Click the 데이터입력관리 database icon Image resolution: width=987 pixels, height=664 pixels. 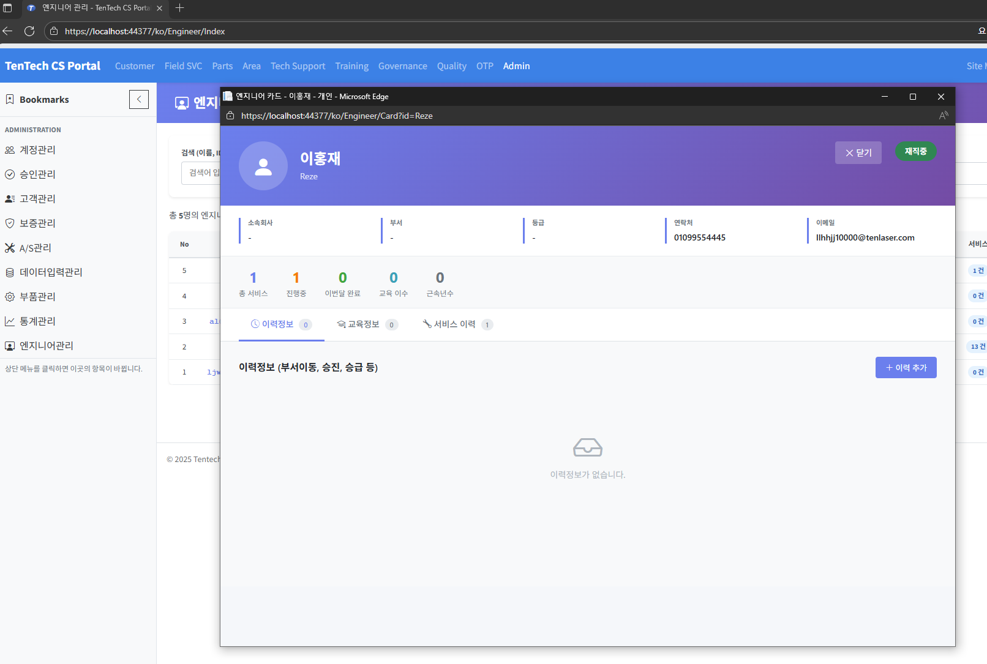pos(10,272)
